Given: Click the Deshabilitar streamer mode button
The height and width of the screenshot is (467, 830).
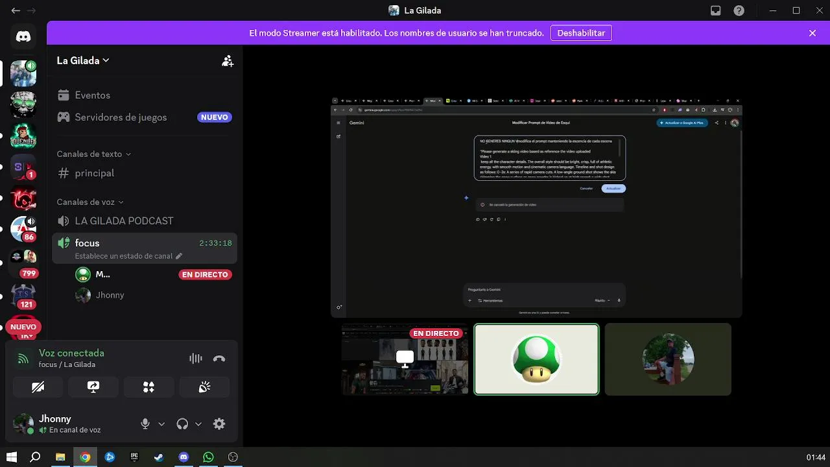Looking at the screenshot, I should coord(581,33).
